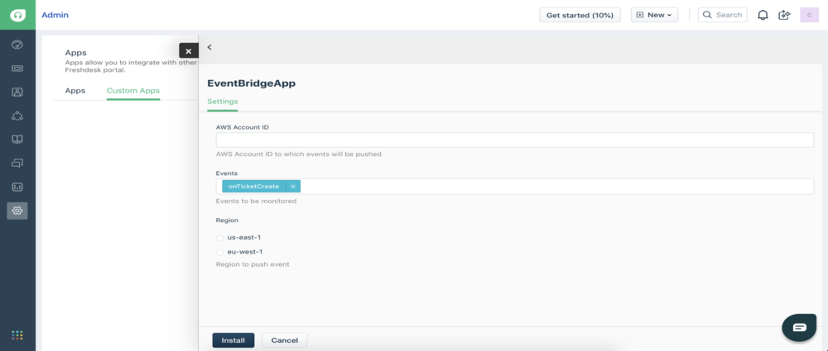
Task: Remove the onTicketCreate event tag
Action: tap(292, 187)
